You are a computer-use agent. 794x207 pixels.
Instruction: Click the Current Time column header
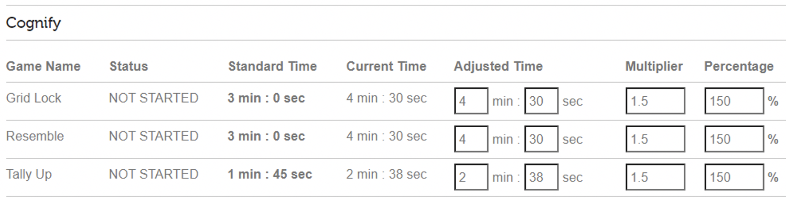[x=386, y=66]
